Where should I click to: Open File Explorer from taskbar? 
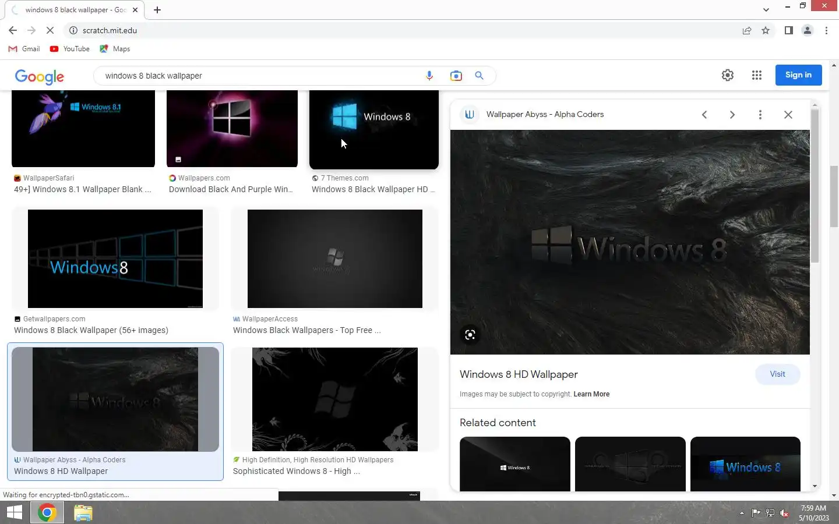coord(83,512)
